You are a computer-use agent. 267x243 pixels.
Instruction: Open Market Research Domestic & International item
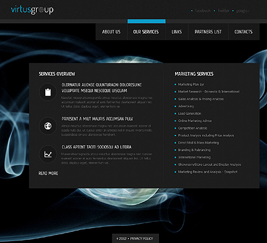point(209,91)
